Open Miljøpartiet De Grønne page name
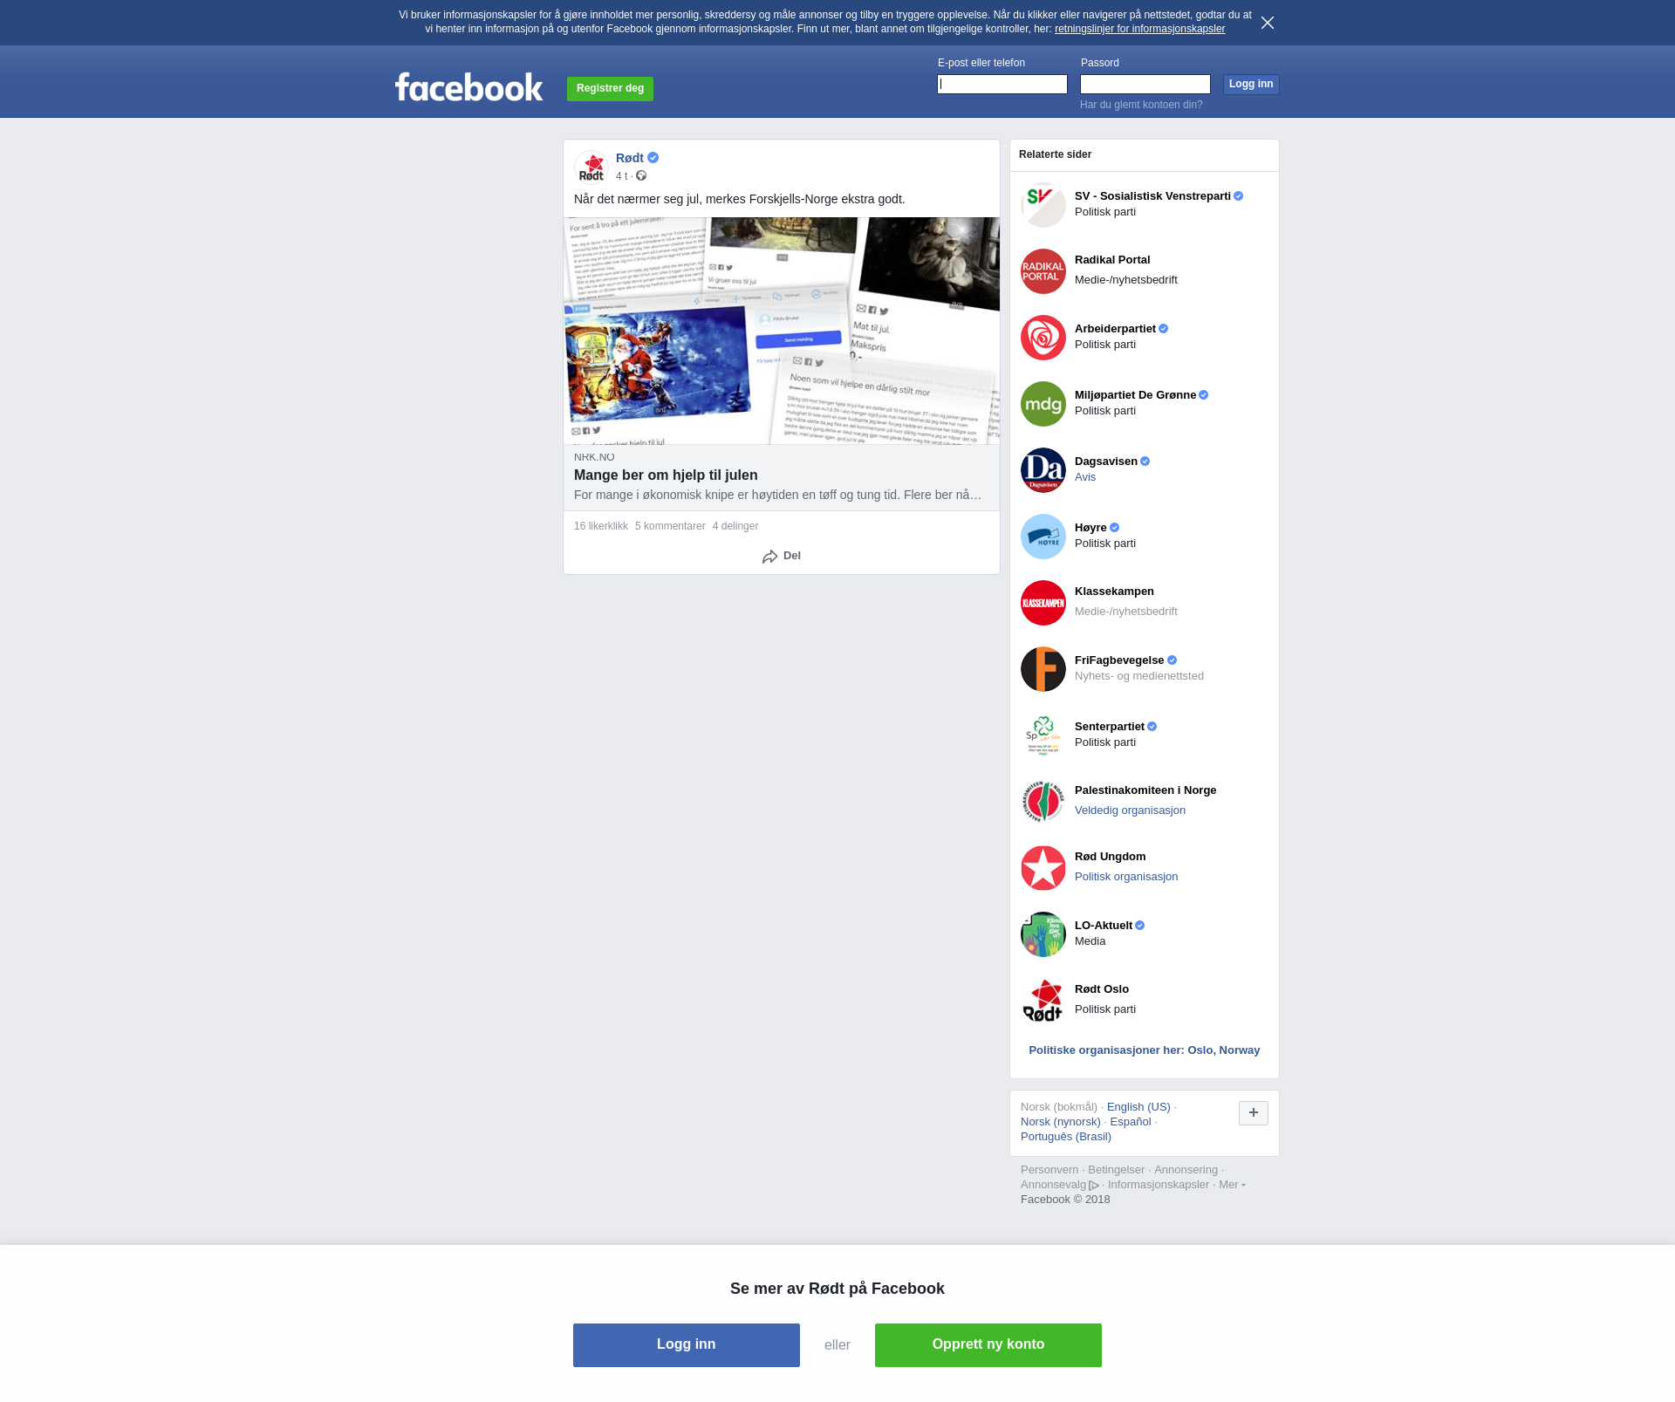This screenshot has height=1402, width=1675. (x=1135, y=395)
